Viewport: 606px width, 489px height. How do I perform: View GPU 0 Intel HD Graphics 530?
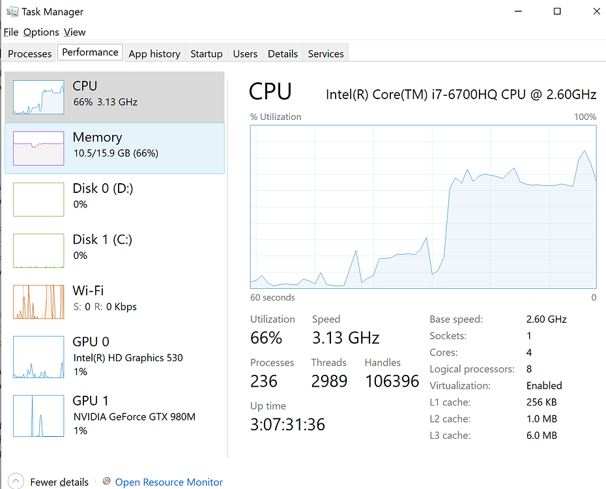(127, 356)
